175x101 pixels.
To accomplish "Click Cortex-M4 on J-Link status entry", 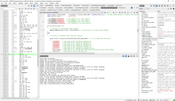I will (131, 100).
